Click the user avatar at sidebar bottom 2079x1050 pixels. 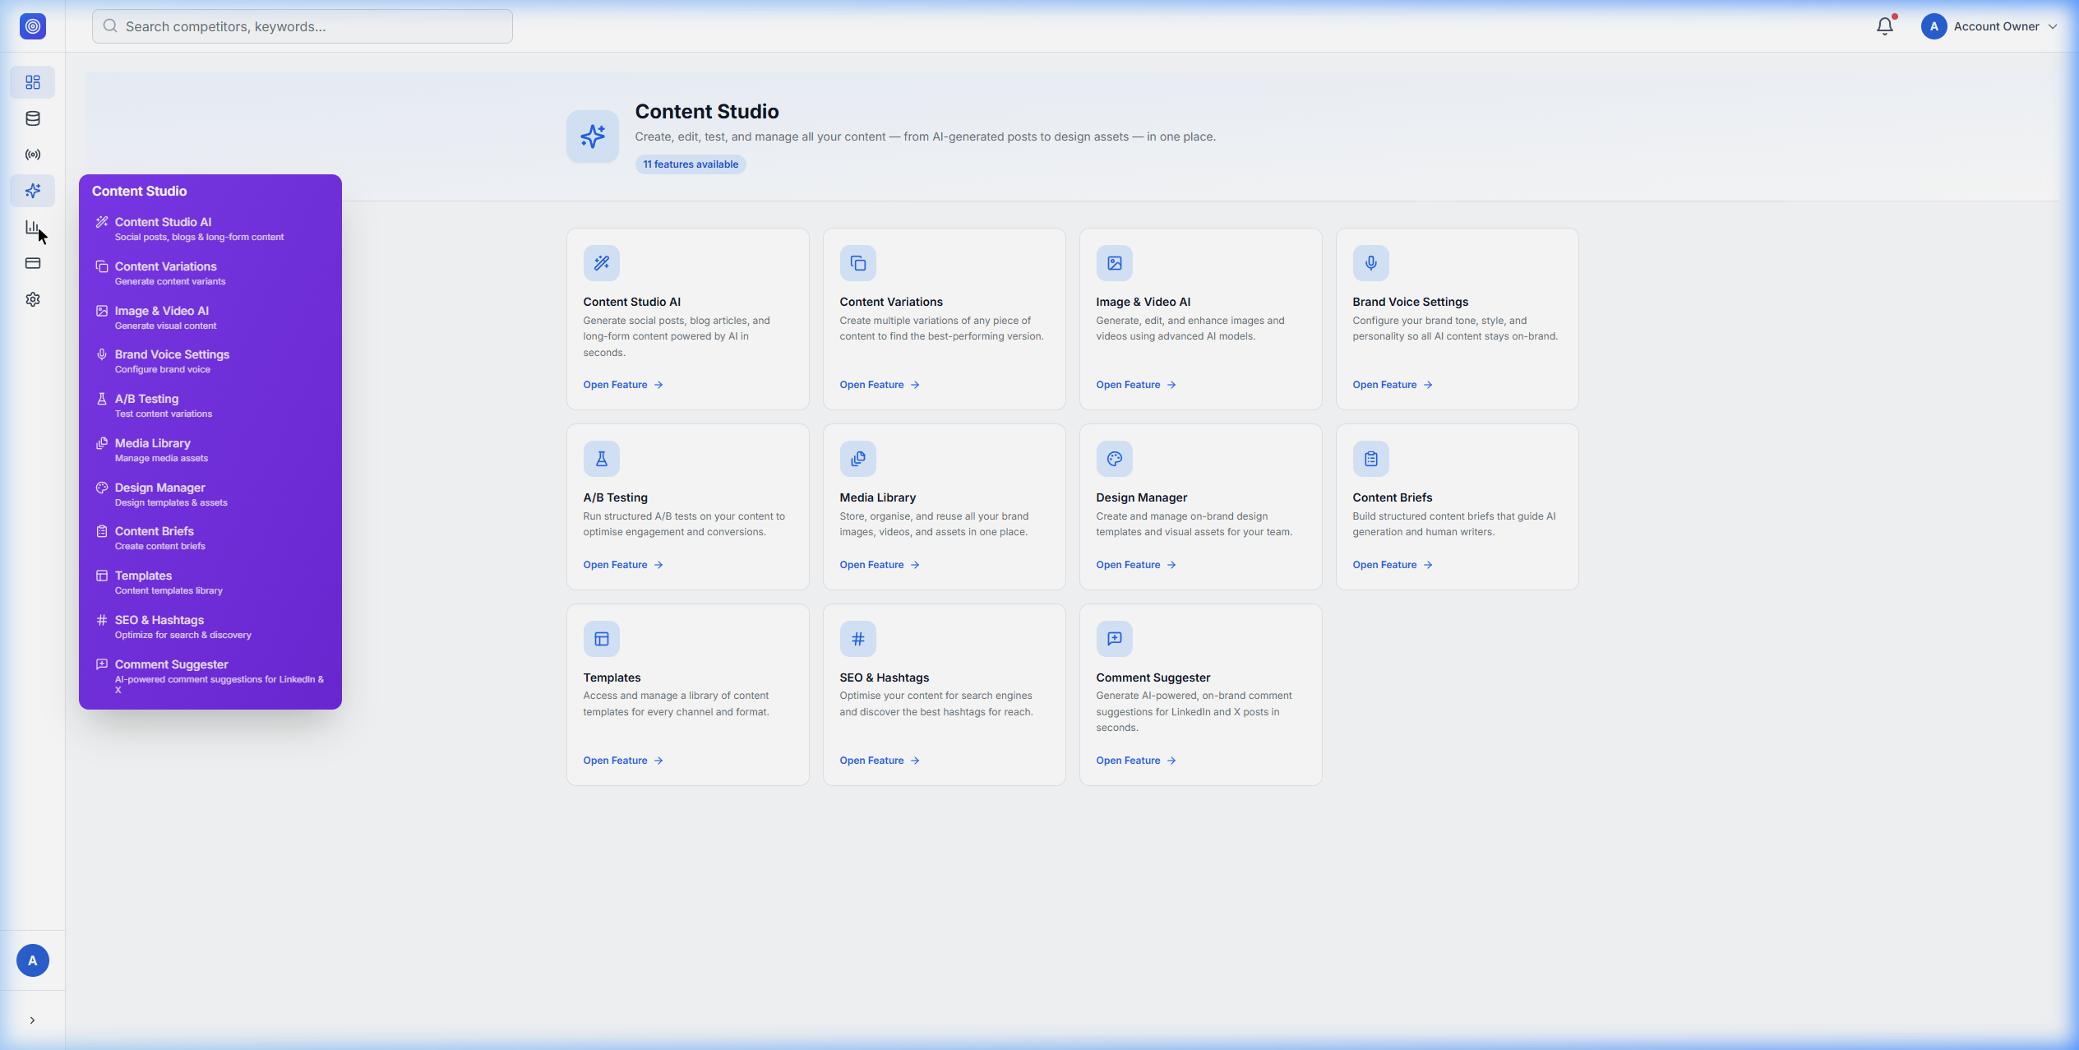click(x=33, y=960)
